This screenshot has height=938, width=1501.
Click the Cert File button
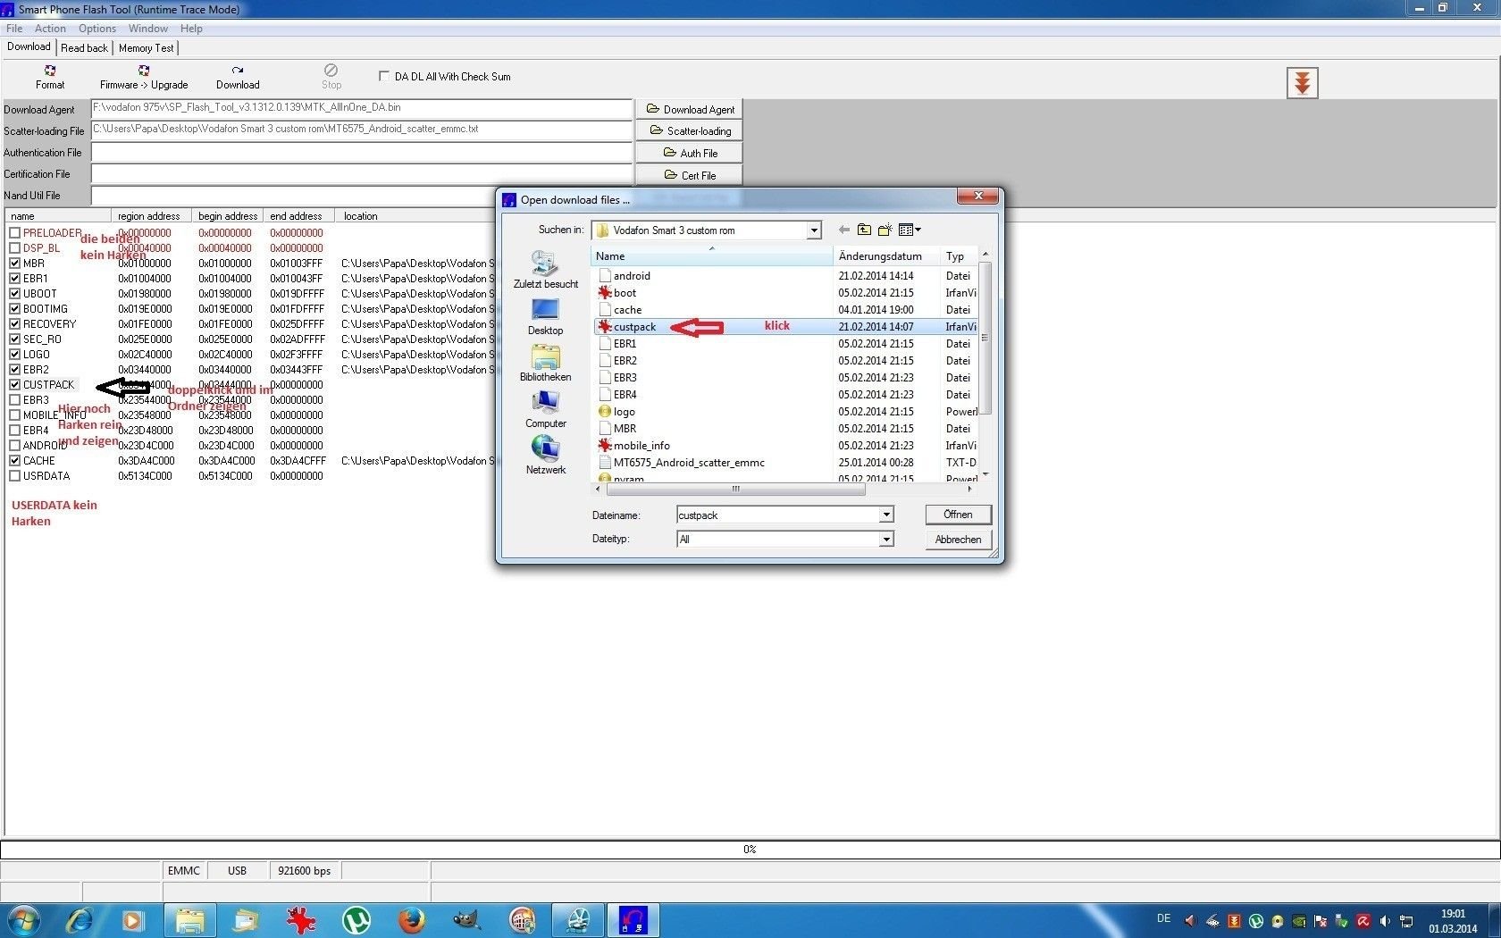[x=689, y=175]
